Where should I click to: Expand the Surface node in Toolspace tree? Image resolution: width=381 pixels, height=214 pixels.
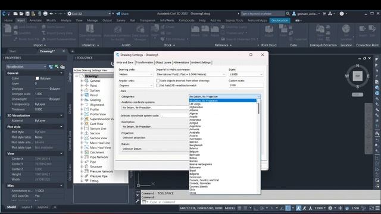click(x=82, y=90)
